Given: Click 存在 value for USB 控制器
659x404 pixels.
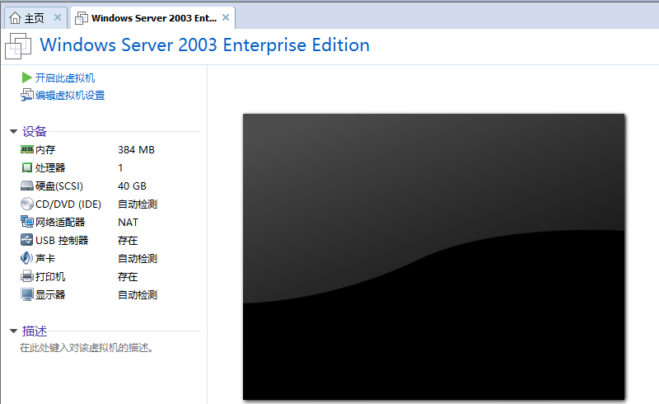Looking at the screenshot, I should coord(128,240).
